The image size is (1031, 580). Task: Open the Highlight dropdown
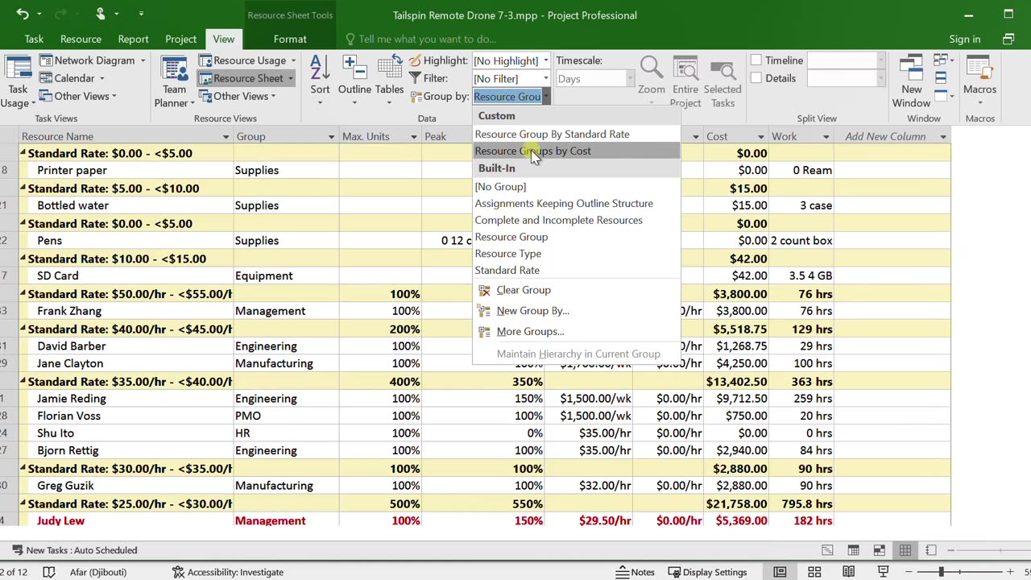point(545,60)
